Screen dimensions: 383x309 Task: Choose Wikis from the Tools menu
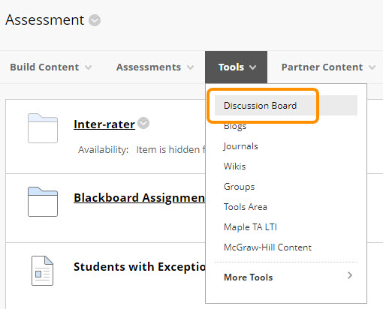click(x=234, y=166)
